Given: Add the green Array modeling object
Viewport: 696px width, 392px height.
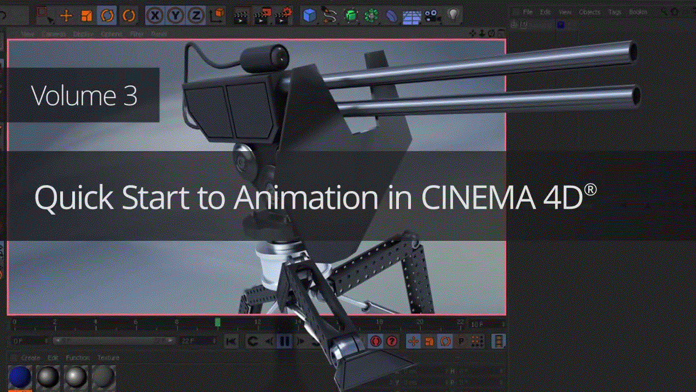Looking at the screenshot, I should pyautogui.click(x=372, y=16).
